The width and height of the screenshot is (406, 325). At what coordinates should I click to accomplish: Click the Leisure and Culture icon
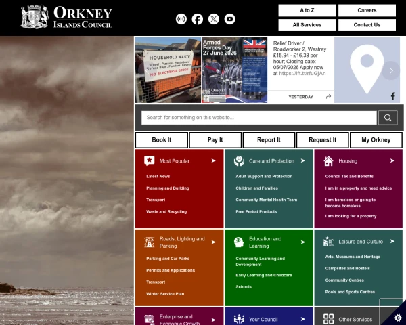coord(328,242)
